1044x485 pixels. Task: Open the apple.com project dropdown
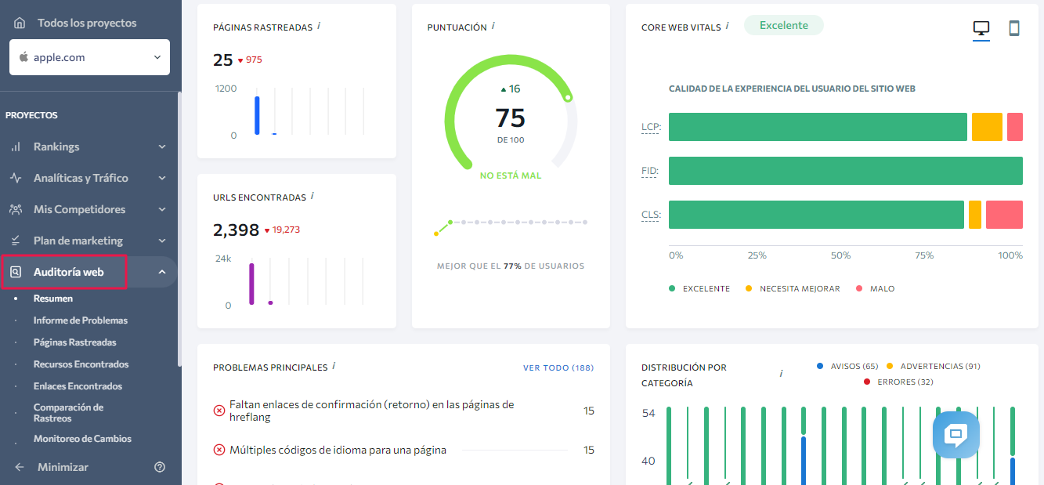[x=89, y=57]
